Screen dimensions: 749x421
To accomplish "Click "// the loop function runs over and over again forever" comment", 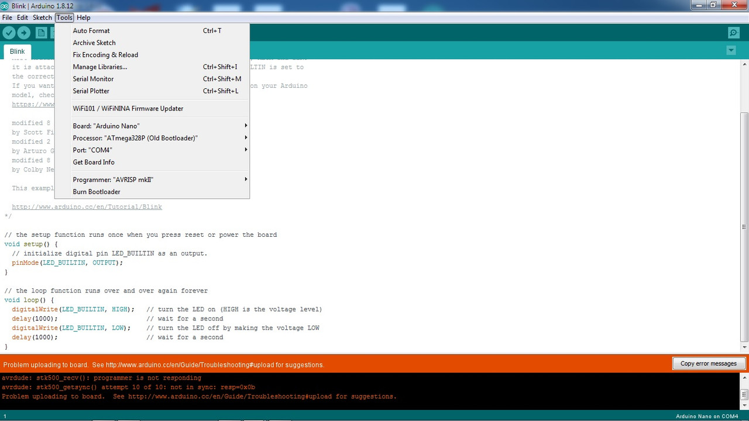I will click(x=106, y=291).
